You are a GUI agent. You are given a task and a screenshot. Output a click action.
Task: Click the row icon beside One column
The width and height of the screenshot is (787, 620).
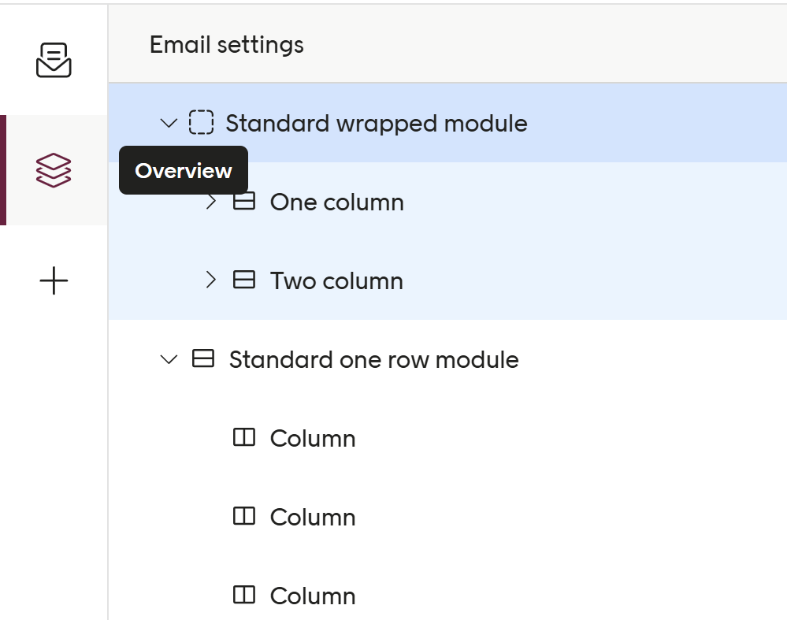[x=243, y=201]
